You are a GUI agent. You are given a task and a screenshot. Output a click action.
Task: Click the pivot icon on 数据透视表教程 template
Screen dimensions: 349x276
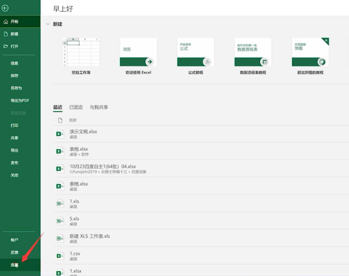[x=265, y=62]
